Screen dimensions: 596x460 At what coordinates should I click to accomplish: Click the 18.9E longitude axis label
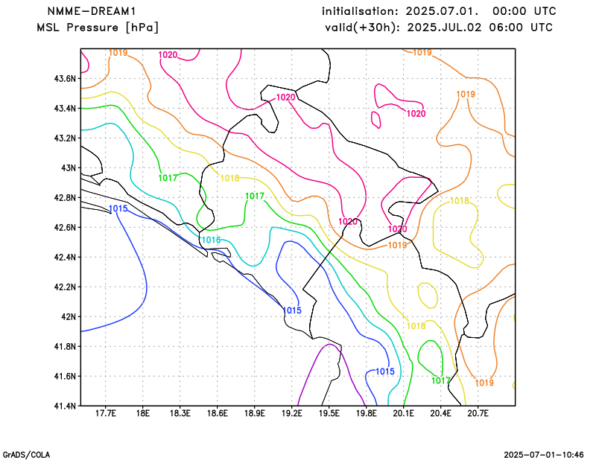[254, 413]
